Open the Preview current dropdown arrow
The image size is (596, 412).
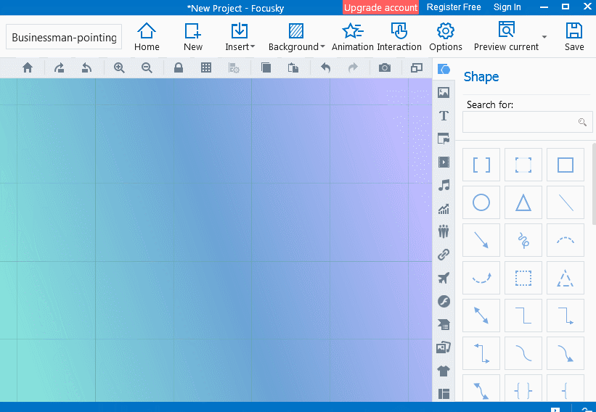[x=544, y=37]
